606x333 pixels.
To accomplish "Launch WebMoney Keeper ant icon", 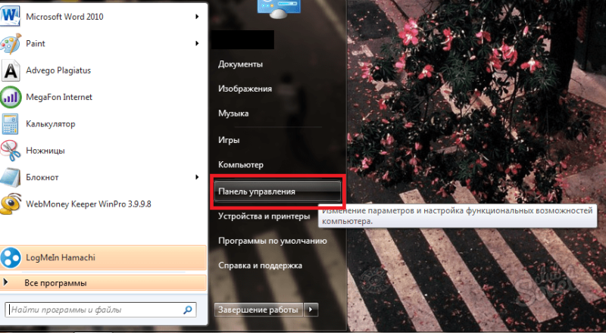I will point(11,204).
